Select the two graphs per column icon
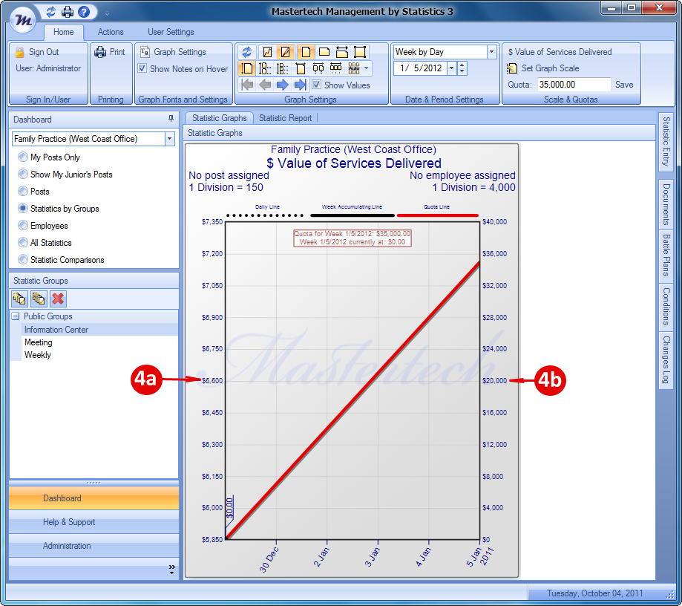 click(x=265, y=68)
